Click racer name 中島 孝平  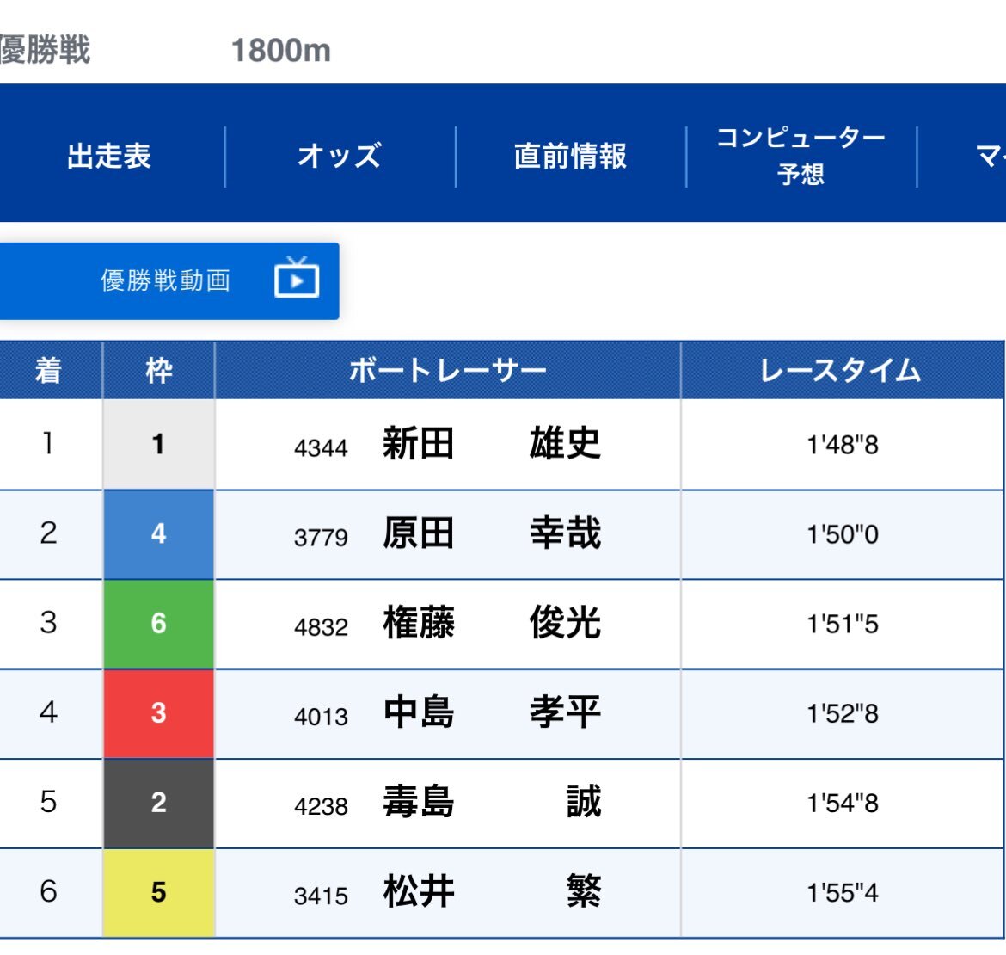492,712
